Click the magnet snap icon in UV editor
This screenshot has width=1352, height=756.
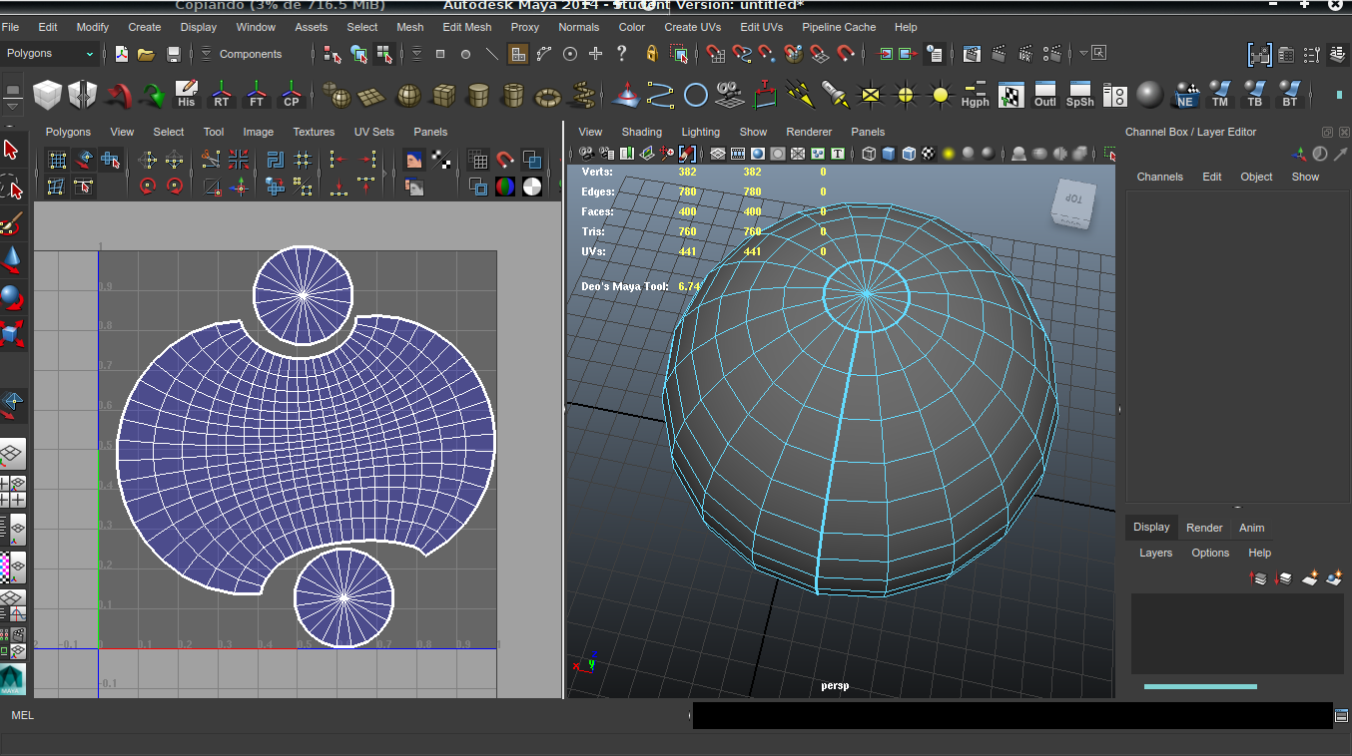(505, 160)
